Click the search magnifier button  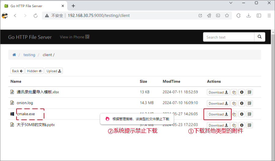(x=259, y=37)
